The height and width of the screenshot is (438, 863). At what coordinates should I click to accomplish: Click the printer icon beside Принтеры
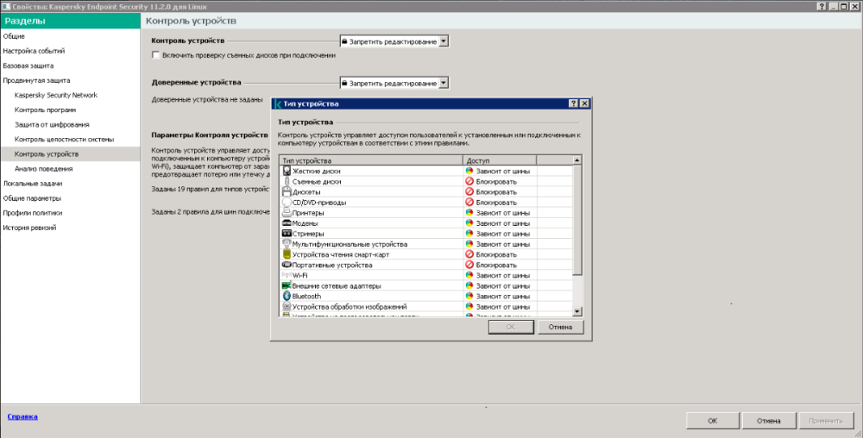pyautogui.click(x=287, y=213)
